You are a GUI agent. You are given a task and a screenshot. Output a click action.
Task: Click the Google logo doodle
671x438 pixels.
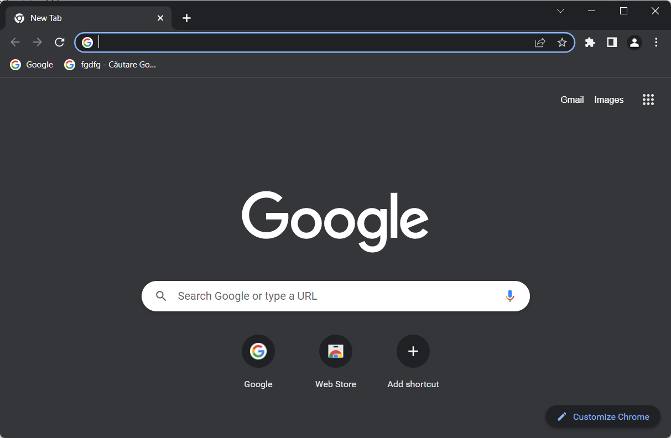click(335, 221)
